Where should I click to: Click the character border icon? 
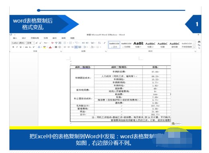point(60,43)
